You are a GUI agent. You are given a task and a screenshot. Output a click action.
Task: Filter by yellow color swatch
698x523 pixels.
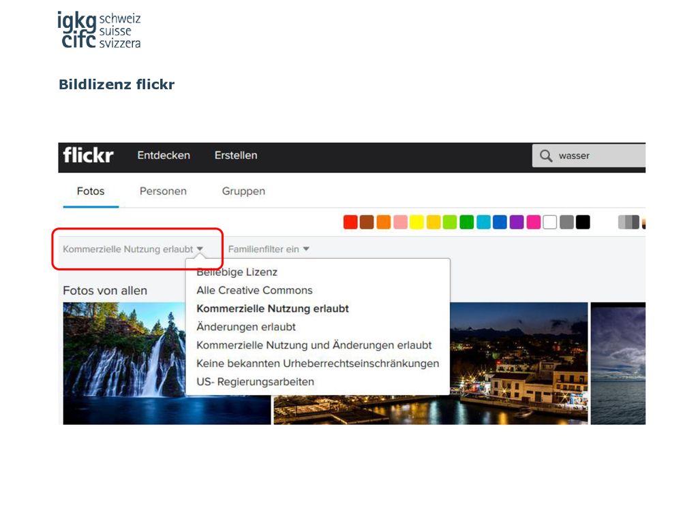(x=416, y=222)
